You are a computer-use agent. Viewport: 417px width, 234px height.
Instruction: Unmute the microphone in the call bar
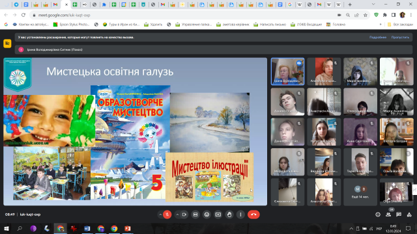pyautogui.click(x=167, y=214)
